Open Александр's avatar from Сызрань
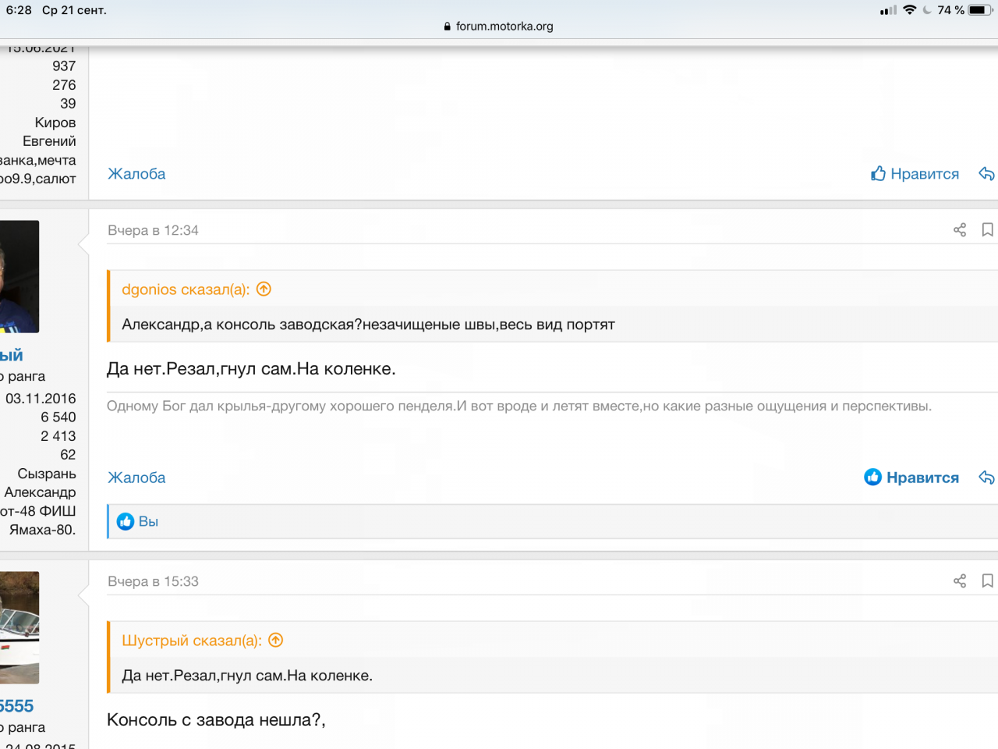The height and width of the screenshot is (749, 998). click(x=19, y=276)
